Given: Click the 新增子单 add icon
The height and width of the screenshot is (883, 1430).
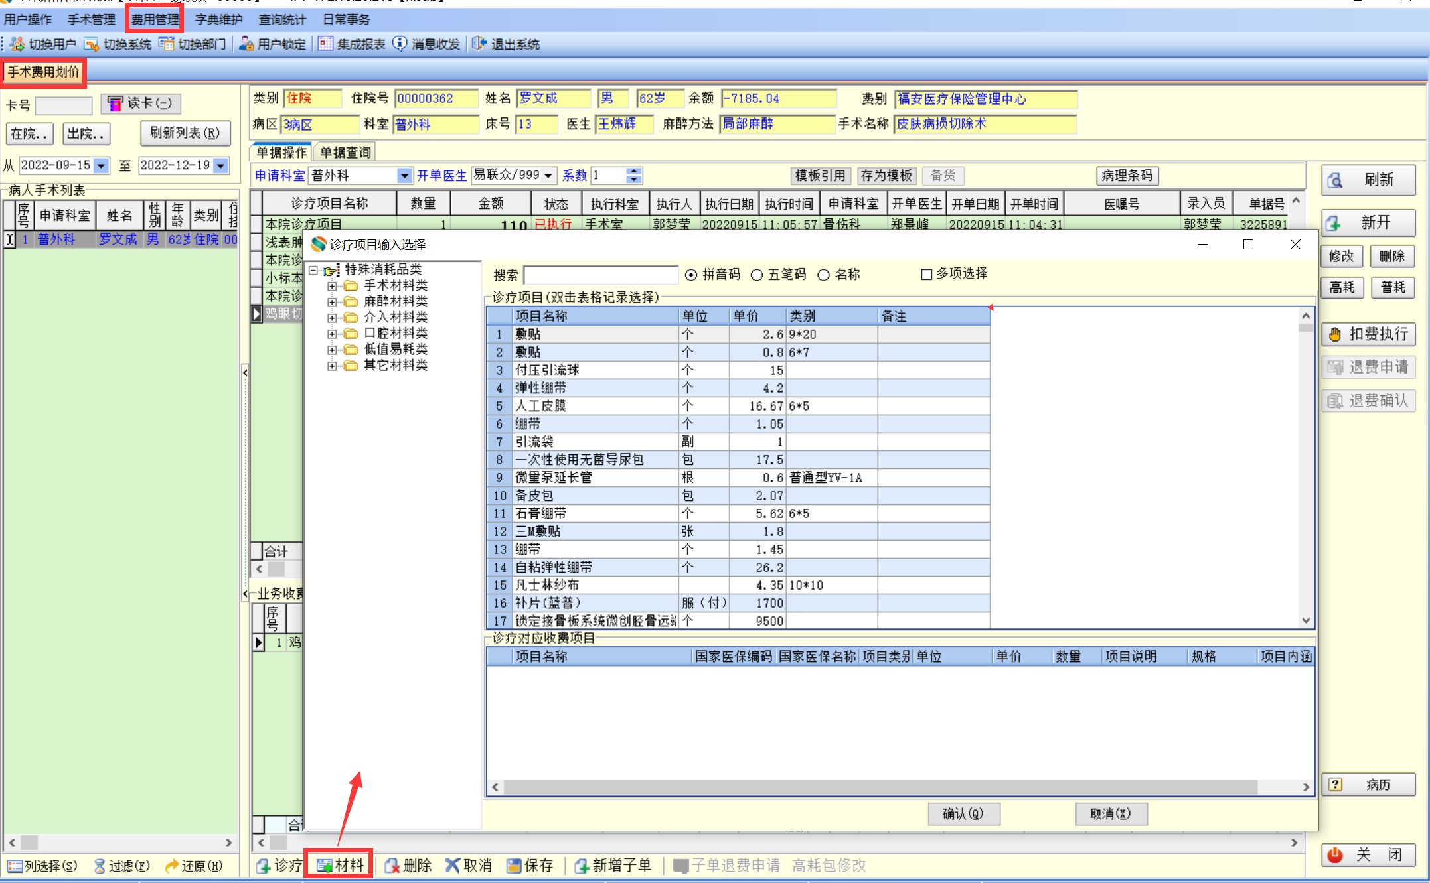Looking at the screenshot, I should pyautogui.click(x=582, y=866).
